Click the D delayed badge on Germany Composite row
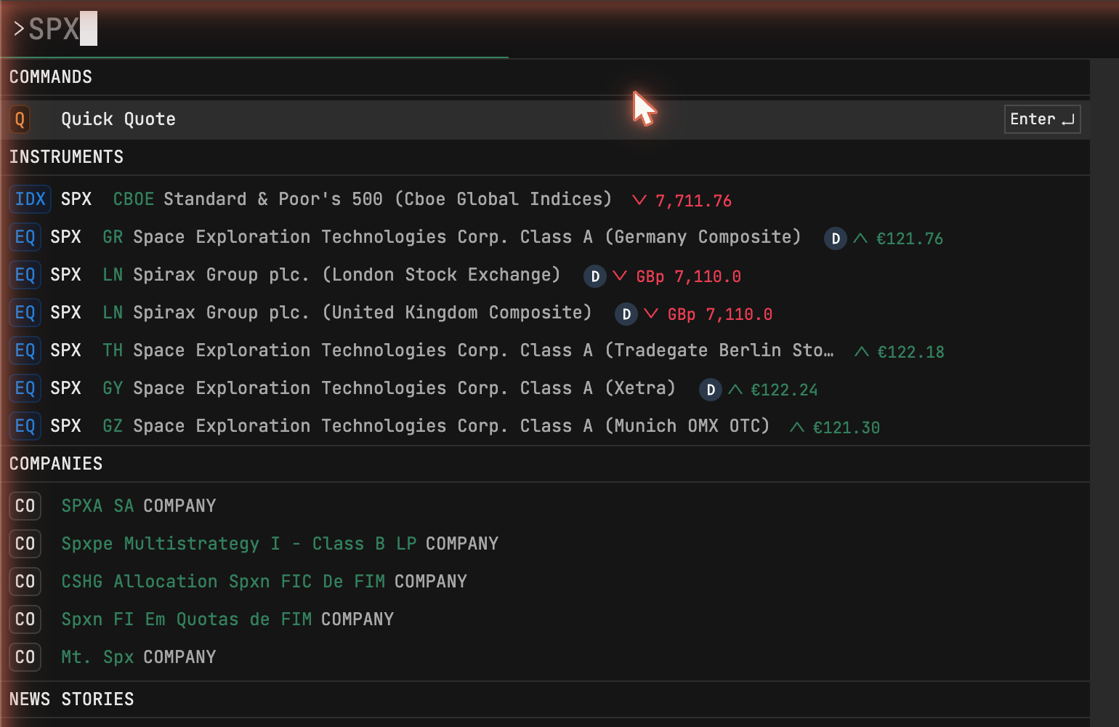Screen dimensions: 1119x727 [x=836, y=238]
